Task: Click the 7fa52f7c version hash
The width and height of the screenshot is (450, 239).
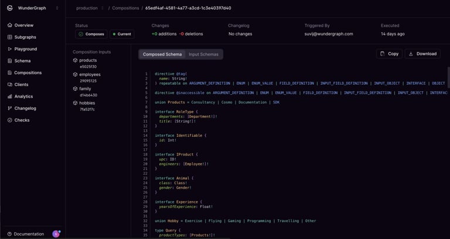Action: pyautogui.click(x=87, y=109)
